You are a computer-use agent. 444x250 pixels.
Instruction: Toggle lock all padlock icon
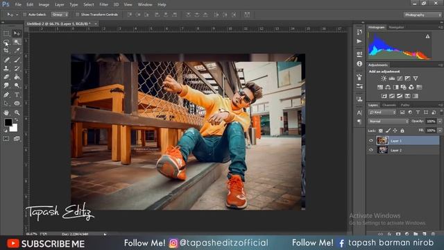click(402, 131)
